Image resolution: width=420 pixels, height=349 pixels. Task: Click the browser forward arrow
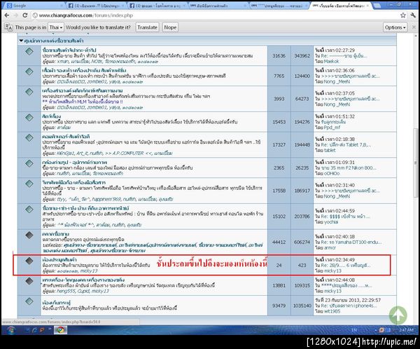click(x=15, y=15)
